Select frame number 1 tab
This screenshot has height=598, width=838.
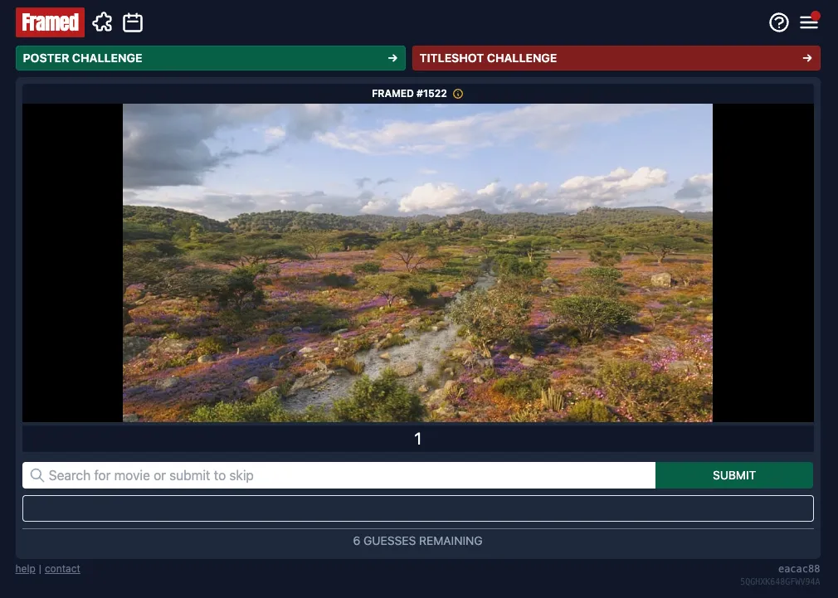point(418,439)
